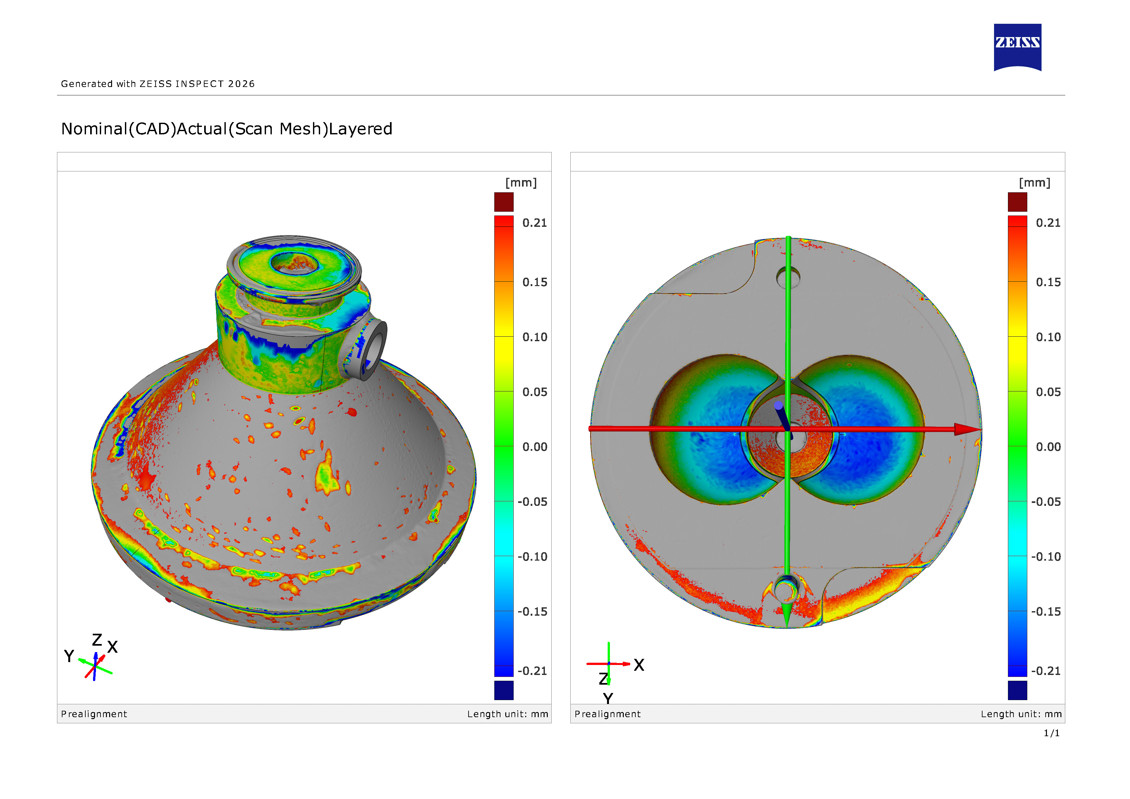This screenshot has width=1130, height=799.
Task: Click the ZEISS logo in the header
Action: tap(1017, 47)
